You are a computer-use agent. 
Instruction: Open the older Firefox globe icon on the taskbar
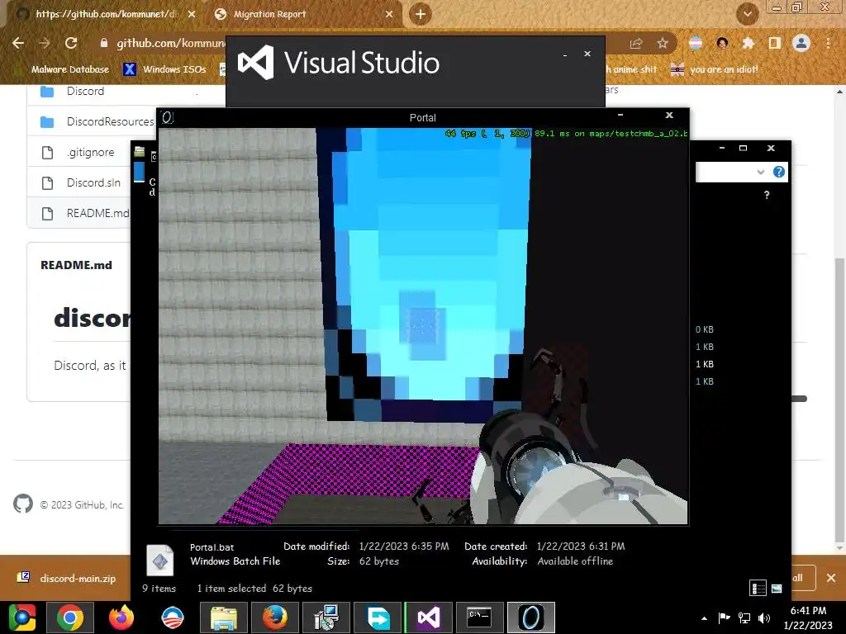coord(274,617)
